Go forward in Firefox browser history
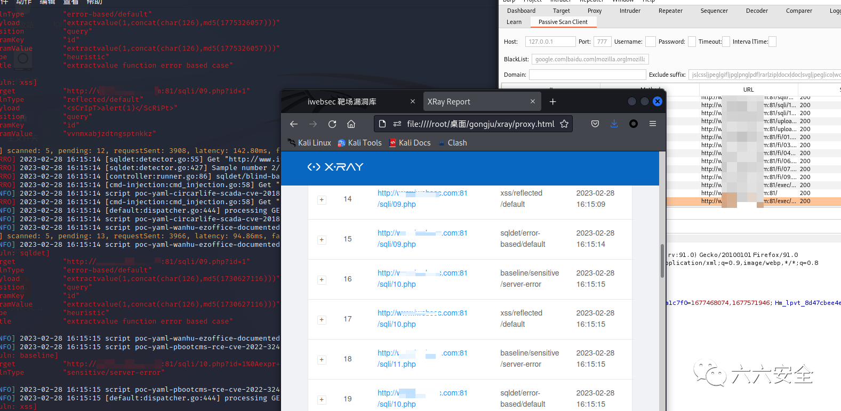Image resolution: width=841 pixels, height=411 pixels. click(x=313, y=124)
